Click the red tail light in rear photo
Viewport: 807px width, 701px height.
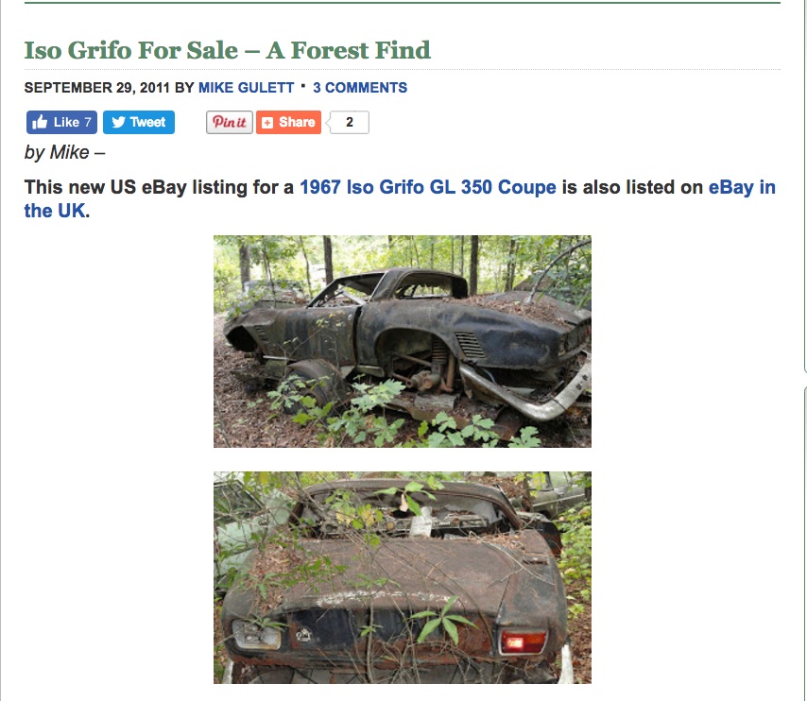click(x=523, y=641)
